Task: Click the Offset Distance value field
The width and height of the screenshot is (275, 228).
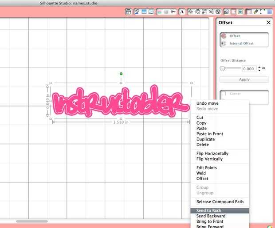Action: point(249,68)
